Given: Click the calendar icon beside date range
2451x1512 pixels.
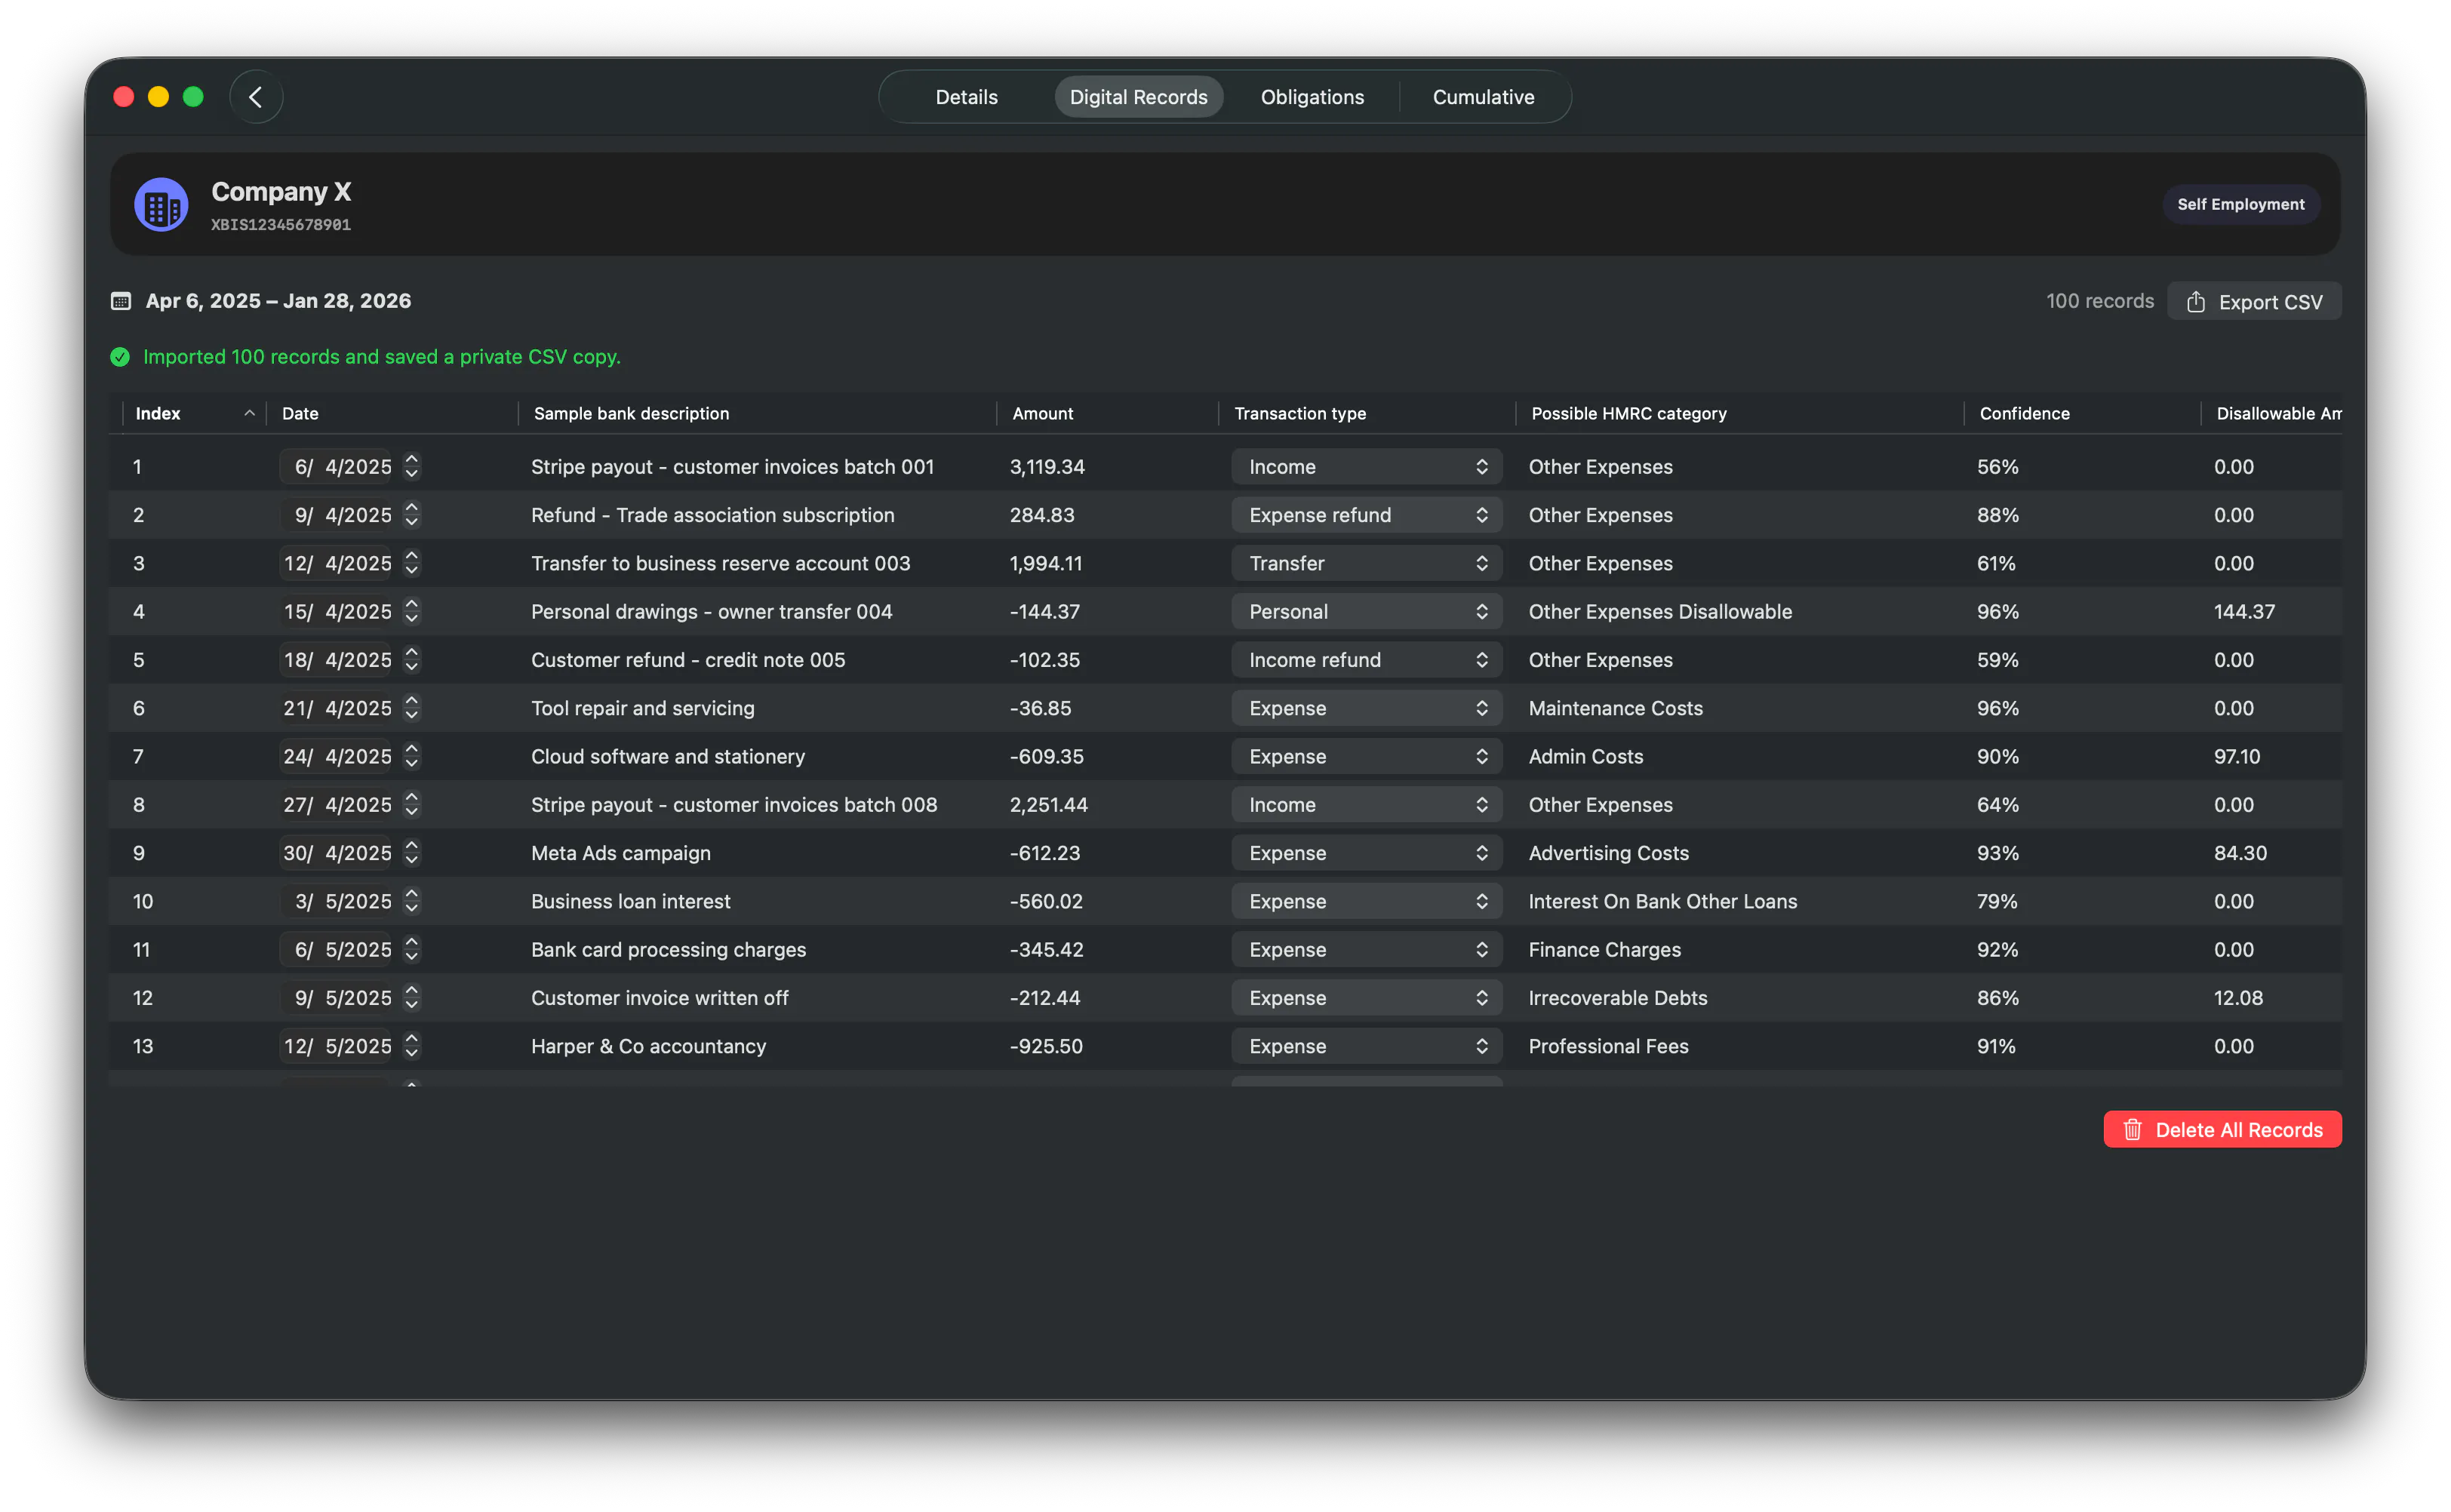Looking at the screenshot, I should pyautogui.click(x=121, y=301).
